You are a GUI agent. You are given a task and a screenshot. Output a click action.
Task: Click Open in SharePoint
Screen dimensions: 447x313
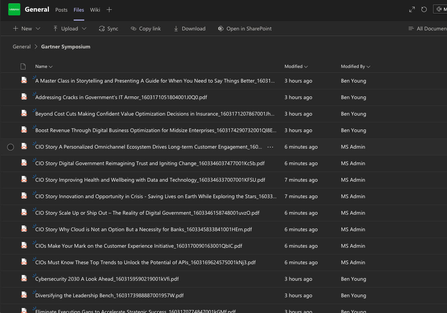point(245,29)
